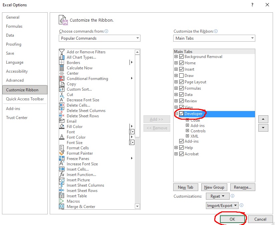Expand the Controls group under Developer
Image resolution: width=275 pixels, height=225 pixels.
point(187,131)
